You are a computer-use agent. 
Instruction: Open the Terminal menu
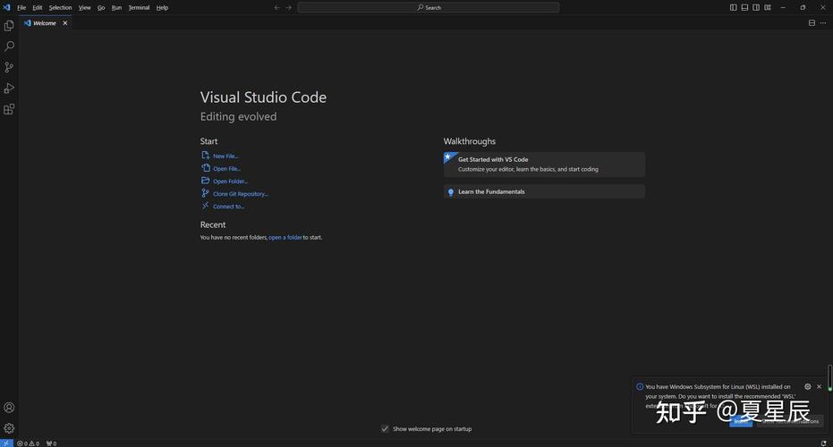(139, 7)
